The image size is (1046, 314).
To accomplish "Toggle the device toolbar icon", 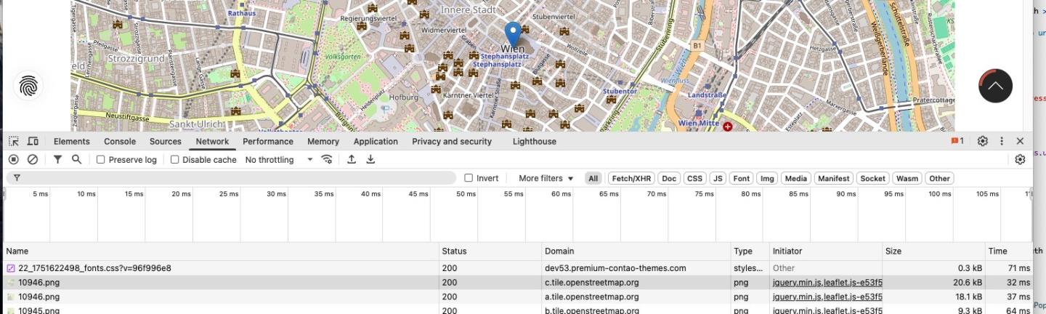I will (x=33, y=141).
